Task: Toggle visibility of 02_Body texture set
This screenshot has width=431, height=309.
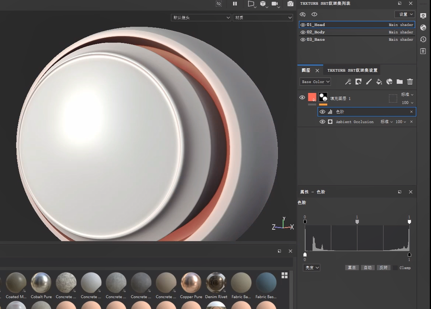Action: coord(303,32)
